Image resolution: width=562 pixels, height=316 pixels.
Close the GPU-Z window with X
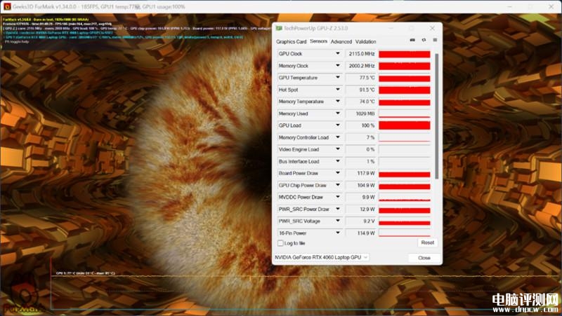pyautogui.click(x=432, y=28)
